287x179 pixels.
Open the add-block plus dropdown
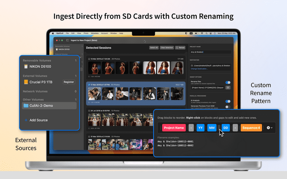[x=269, y=128]
